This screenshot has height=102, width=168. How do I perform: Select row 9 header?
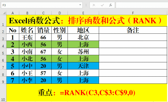[x=3, y=80]
